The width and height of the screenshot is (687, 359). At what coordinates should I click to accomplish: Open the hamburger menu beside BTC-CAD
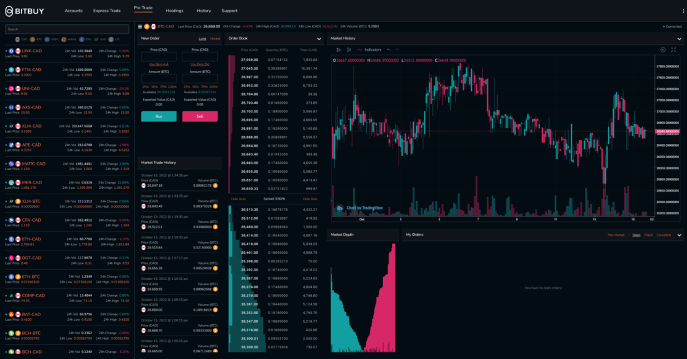[x=140, y=27]
